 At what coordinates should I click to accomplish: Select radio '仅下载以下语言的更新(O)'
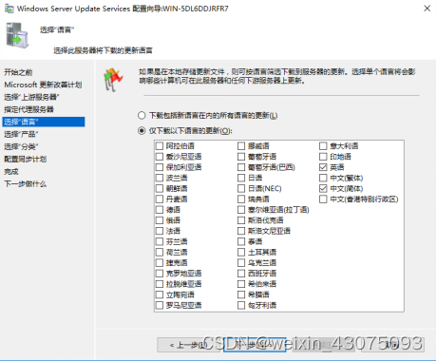tap(142, 131)
